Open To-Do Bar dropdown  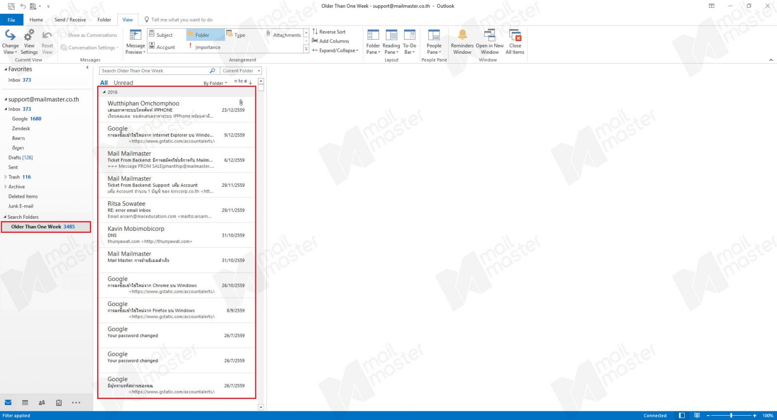[x=409, y=42]
